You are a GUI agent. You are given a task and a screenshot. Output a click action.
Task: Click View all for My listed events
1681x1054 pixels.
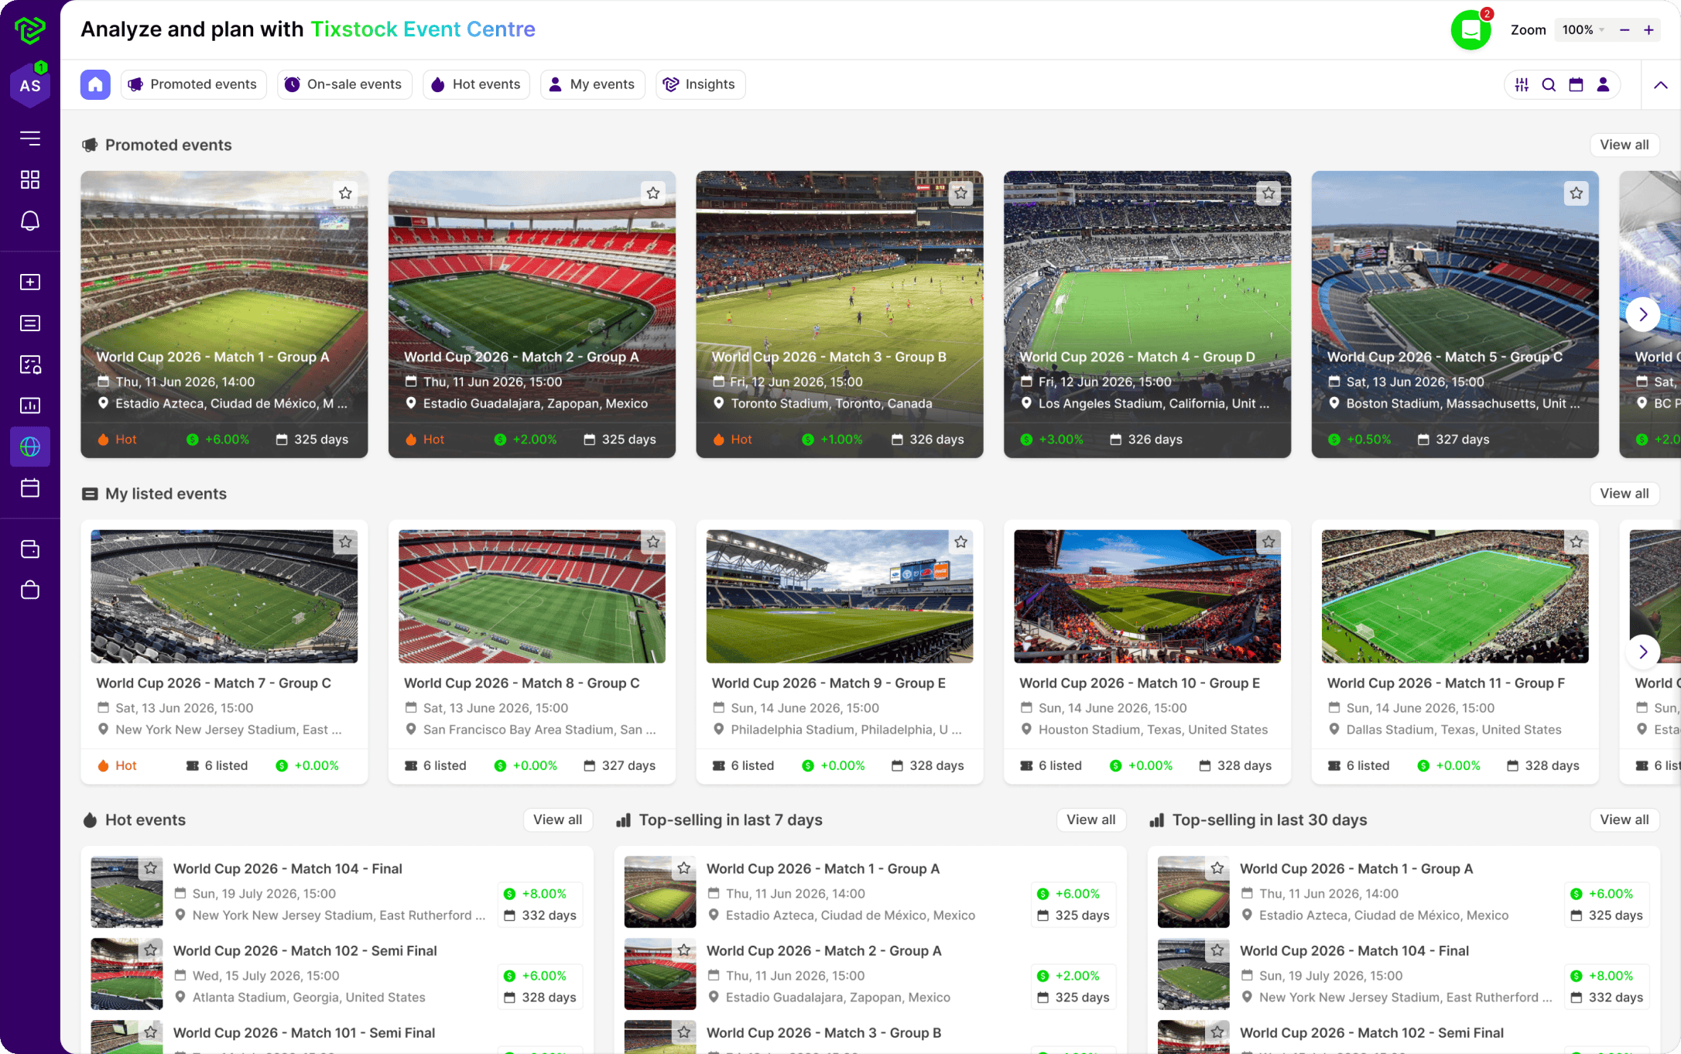pyautogui.click(x=1625, y=494)
